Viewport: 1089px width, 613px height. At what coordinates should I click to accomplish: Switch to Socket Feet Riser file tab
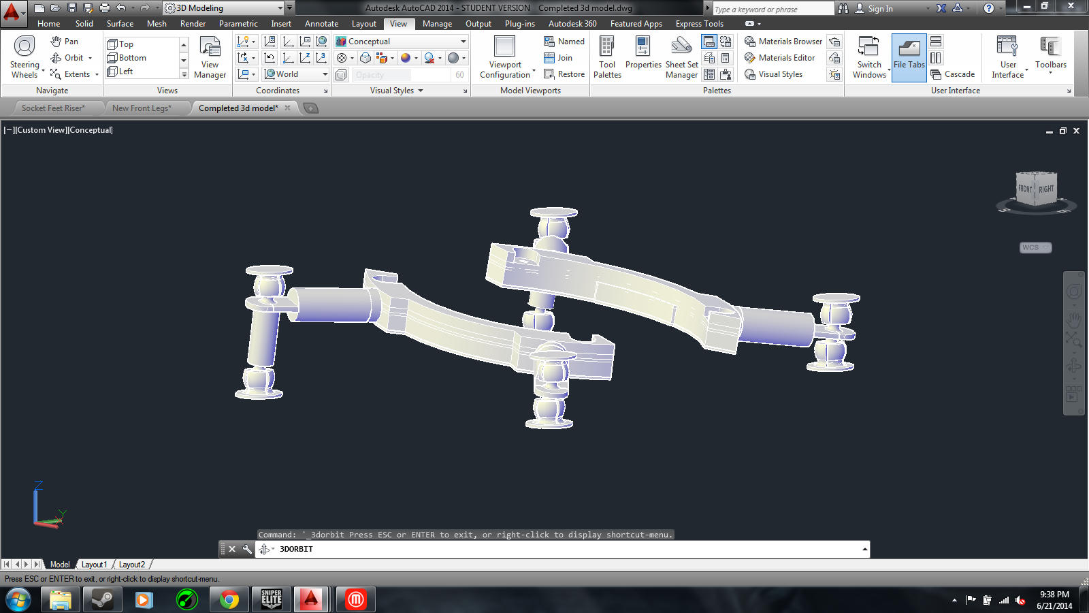[x=53, y=108]
